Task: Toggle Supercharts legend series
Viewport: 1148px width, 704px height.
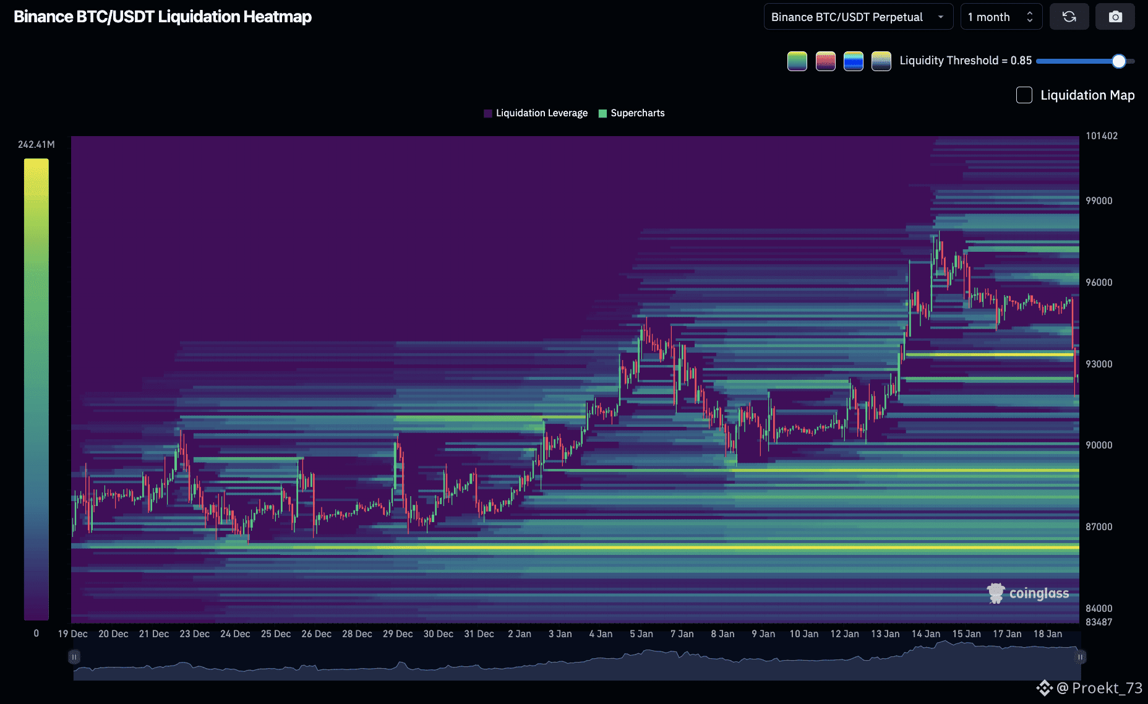Action: pos(632,113)
